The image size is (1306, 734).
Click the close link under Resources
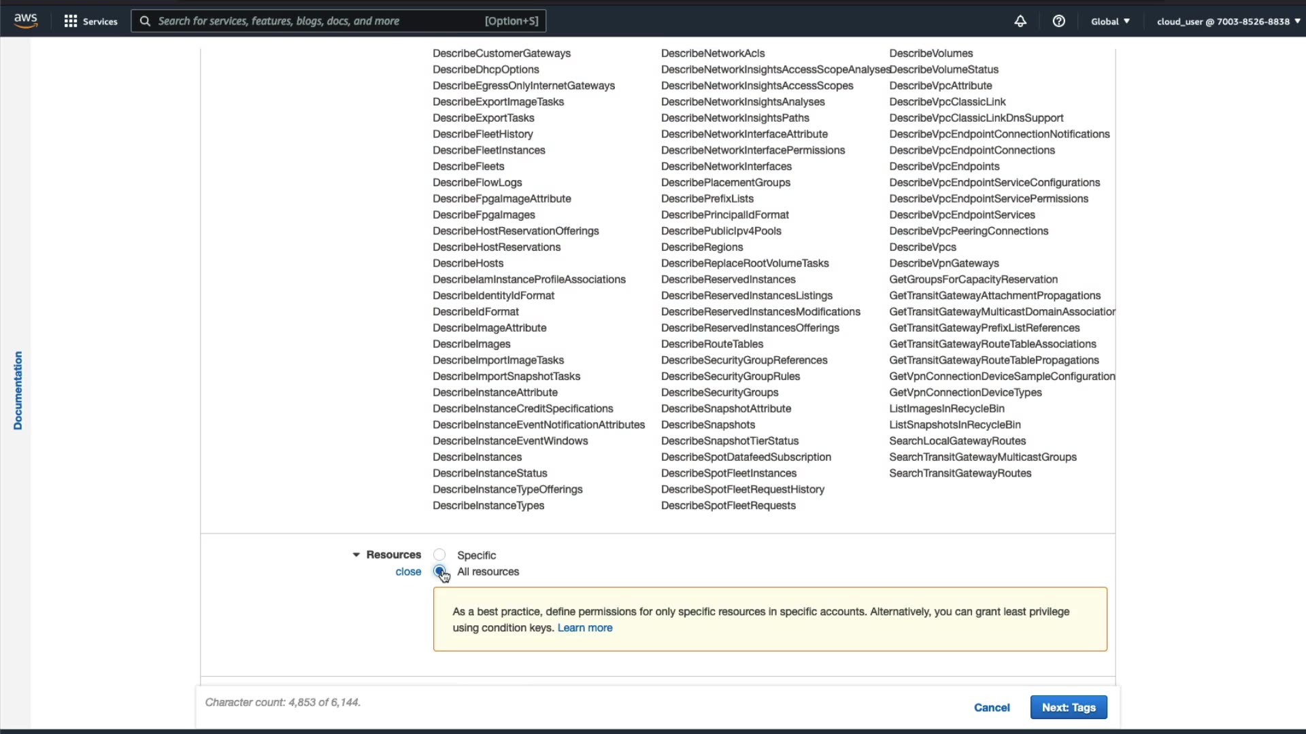[408, 572]
